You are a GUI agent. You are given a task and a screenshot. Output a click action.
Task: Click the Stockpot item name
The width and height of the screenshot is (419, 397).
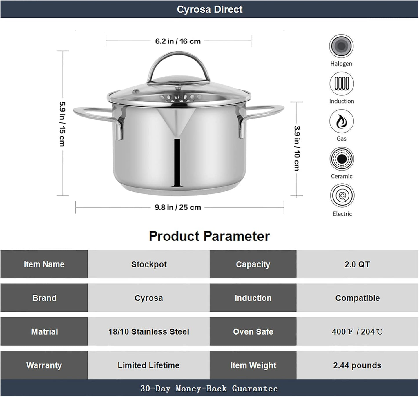click(x=149, y=264)
